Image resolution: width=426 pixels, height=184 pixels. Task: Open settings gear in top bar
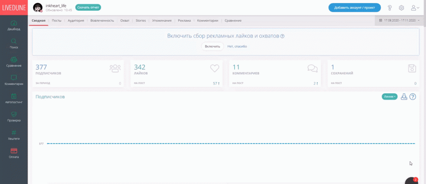[x=401, y=7]
